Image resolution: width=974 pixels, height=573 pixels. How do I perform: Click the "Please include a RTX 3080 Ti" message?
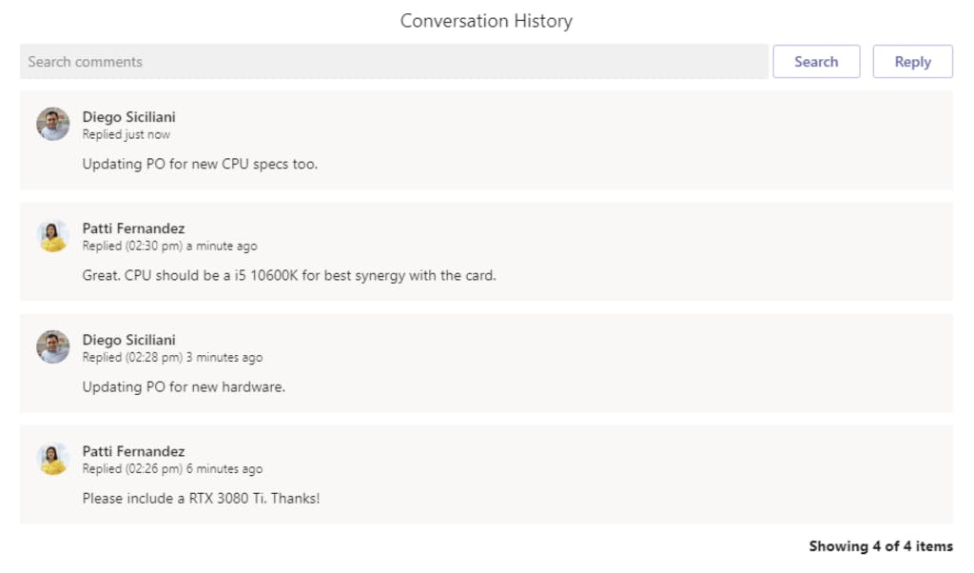pyautogui.click(x=201, y=498)
